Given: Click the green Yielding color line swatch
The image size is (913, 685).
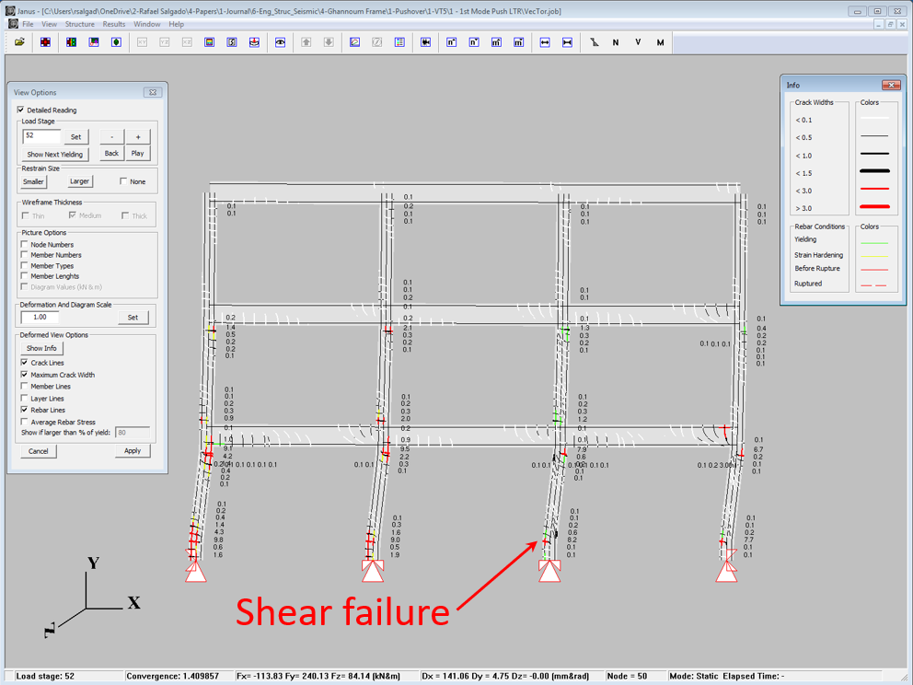Looking at the screenshot, I should click(x=874, y=243).
